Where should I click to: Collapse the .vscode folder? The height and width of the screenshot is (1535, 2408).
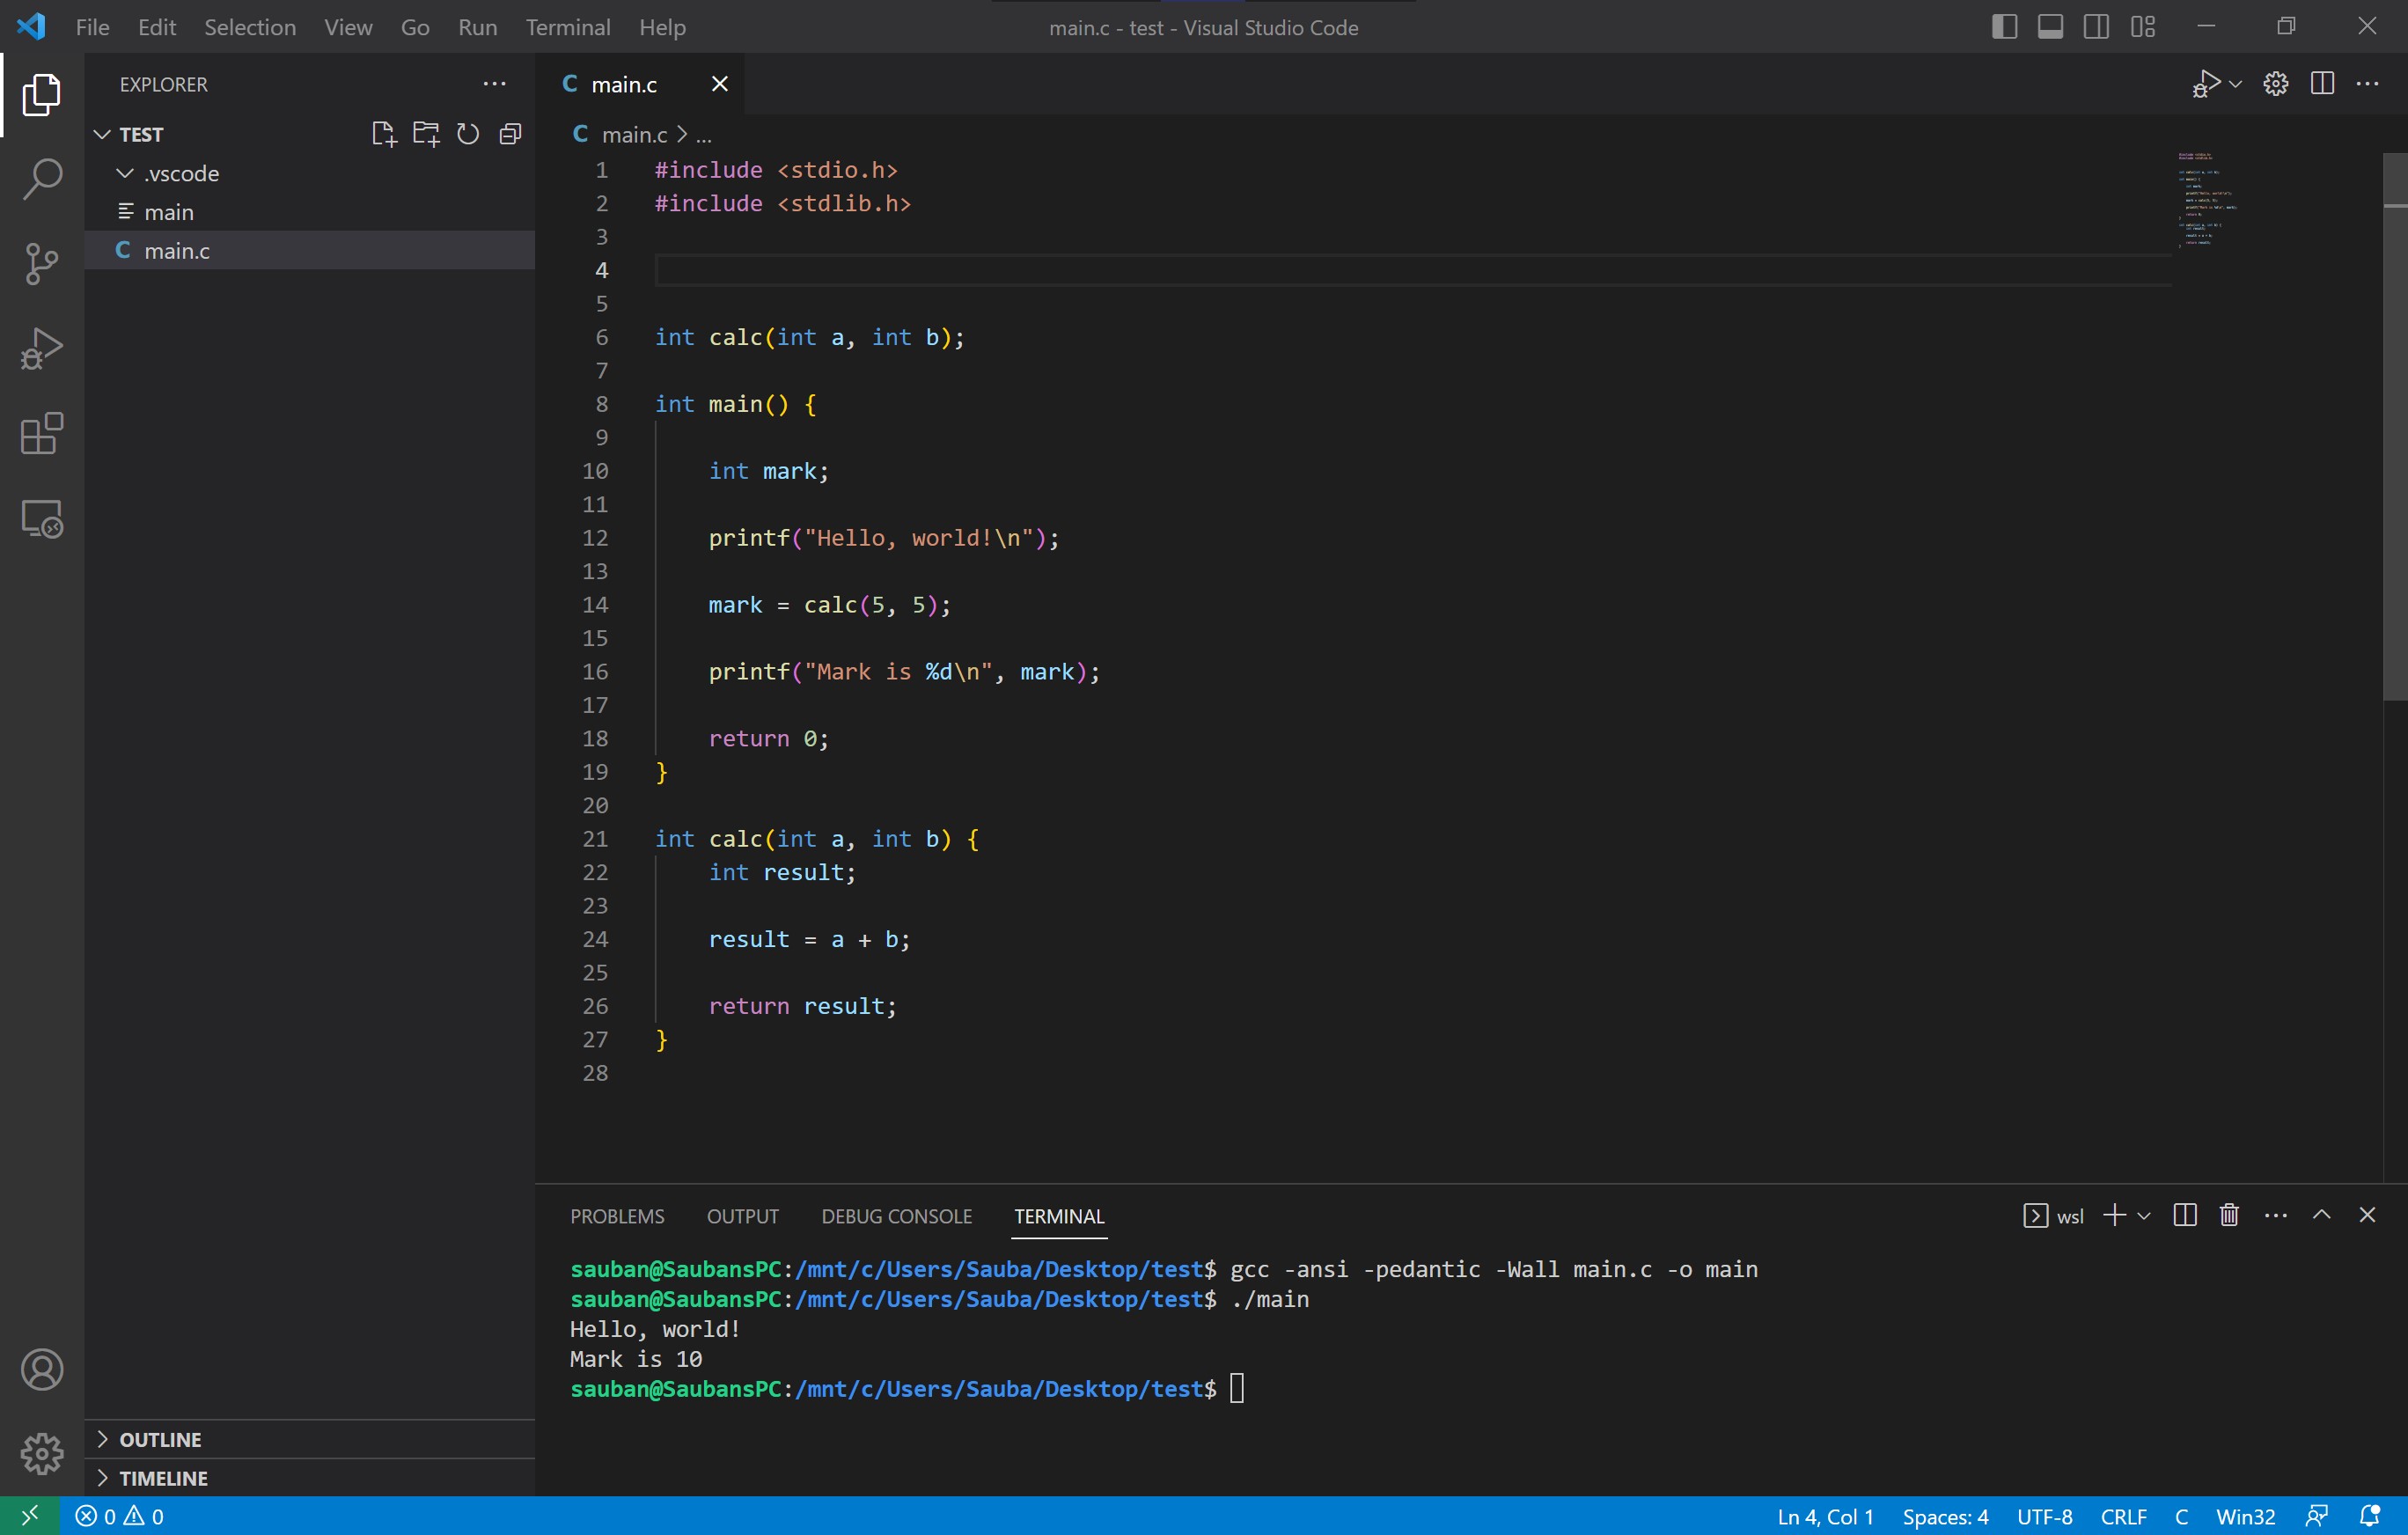point(310,173)
